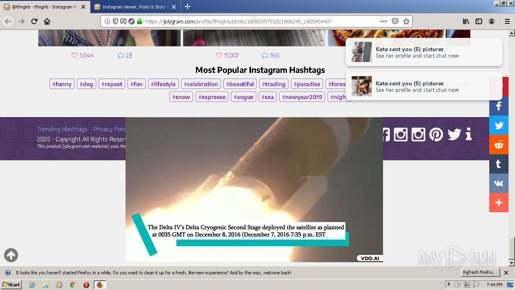Open the tracking protection shield icon
Viewport: 515px width, 290px height.
(115, 21)
